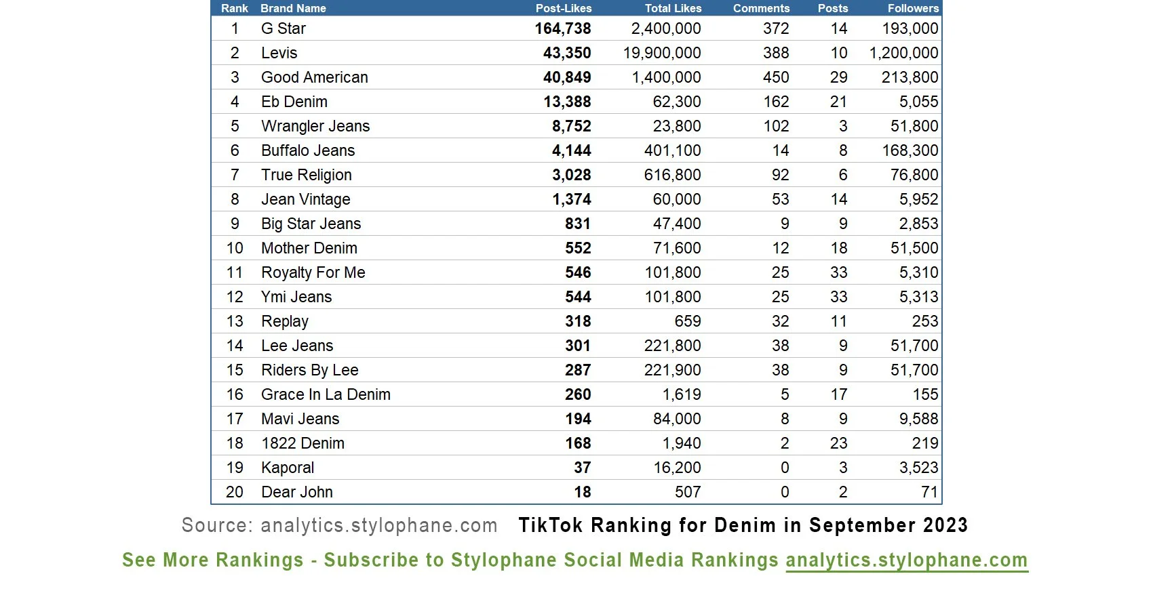The height and width of the screenshot is (595, 1153).
Task: Click the Mother Denim brand name
Action: tap(309, 248)
